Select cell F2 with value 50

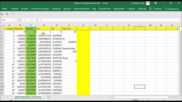coord(69,32)
